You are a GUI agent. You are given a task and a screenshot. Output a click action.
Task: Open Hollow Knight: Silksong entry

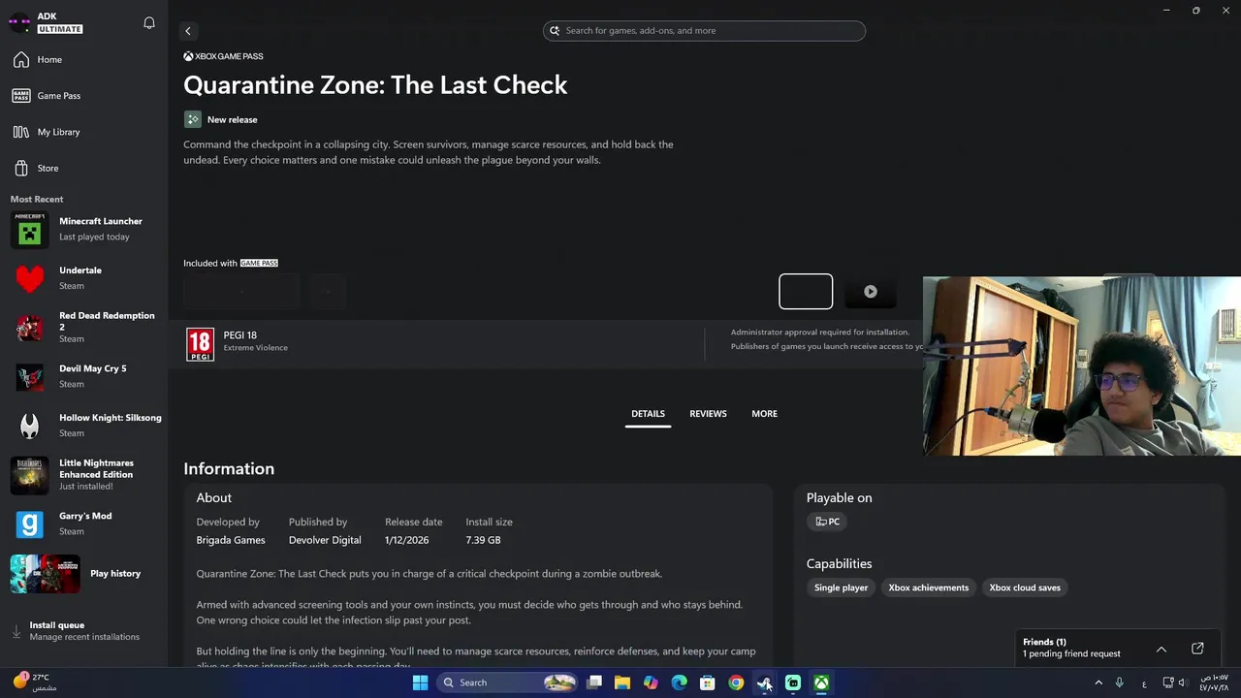(83, 426)
